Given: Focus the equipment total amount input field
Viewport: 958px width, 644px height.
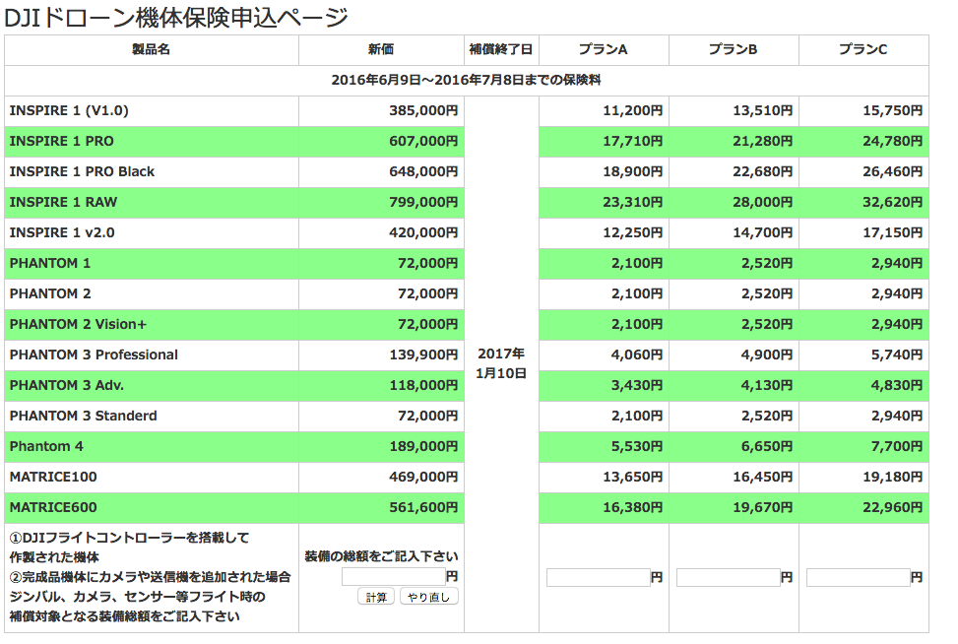Looking at the screenshot, I should point(394,577).
